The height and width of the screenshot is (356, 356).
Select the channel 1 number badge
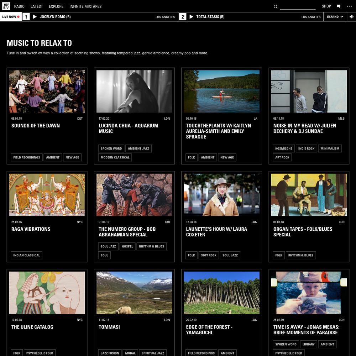pos(26,17)
